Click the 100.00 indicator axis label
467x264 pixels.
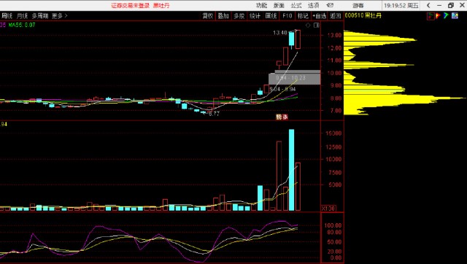(x=333, y=225)
